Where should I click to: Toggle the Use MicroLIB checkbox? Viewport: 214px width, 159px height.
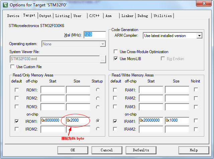tap(116, 59)
